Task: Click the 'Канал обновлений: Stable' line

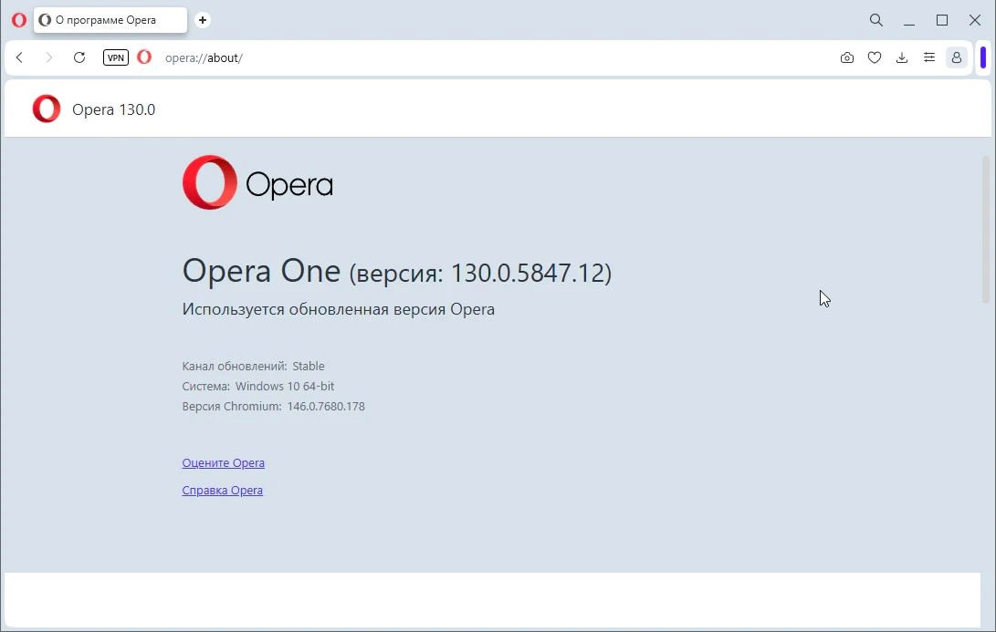Action: (254, 366)
